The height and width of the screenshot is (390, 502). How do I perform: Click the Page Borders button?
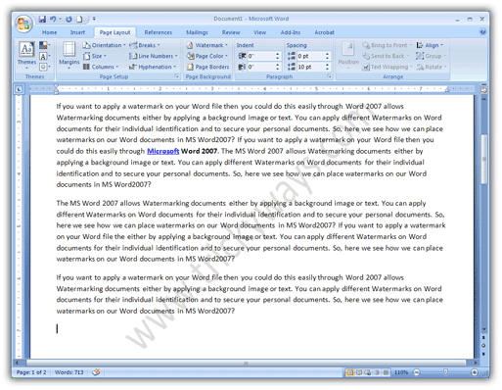click(x=207, y=67)
